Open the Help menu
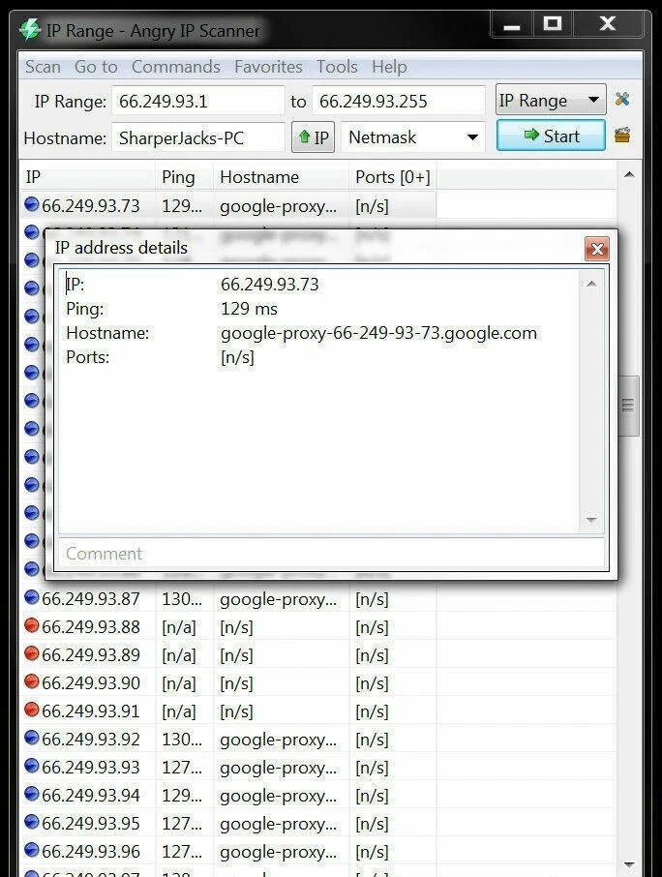The height and width of the screenshot is (877, 662). (389, 67)
